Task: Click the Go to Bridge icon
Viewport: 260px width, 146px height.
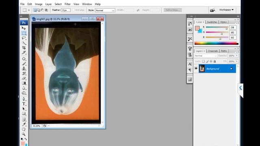Action: (212, 10)
